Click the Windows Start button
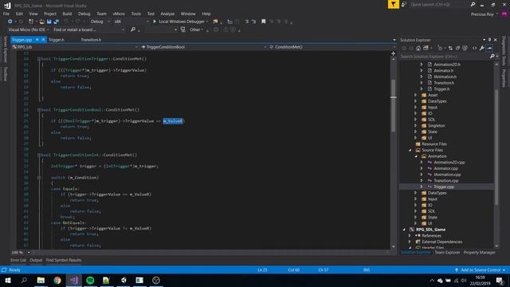The height and width of the screenshot is (287, 510). pos(8,280)
